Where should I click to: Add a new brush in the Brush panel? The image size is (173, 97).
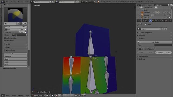24,23
